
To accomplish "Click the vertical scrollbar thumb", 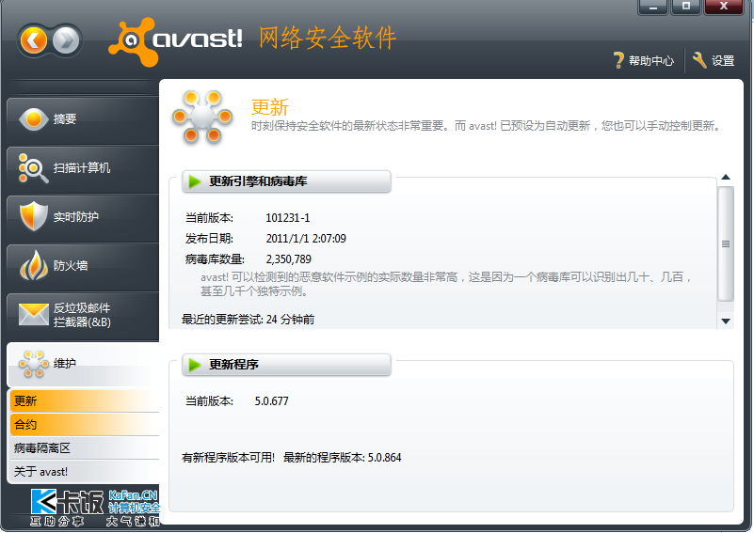I will 726,243.
